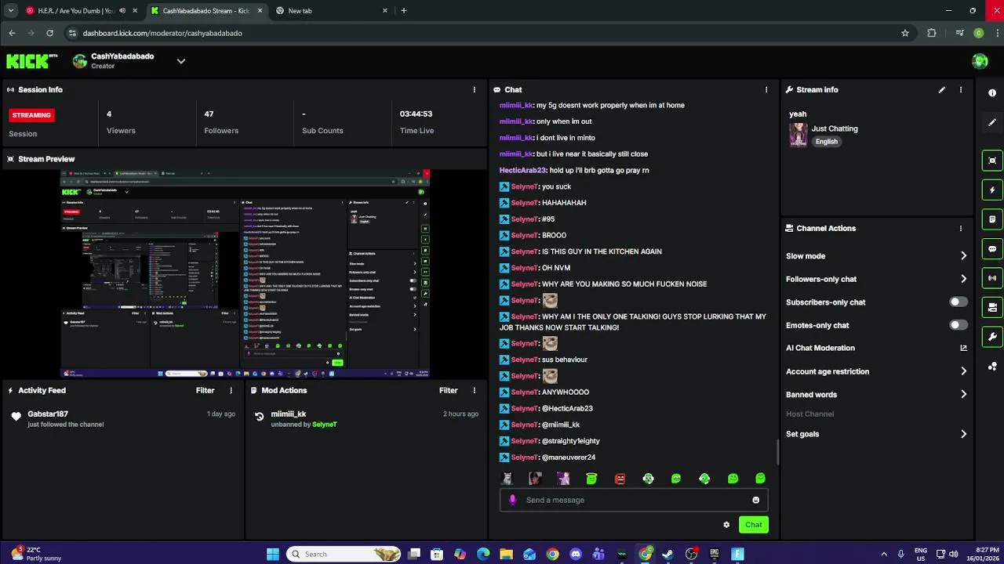1004x564 pixels.
Task: Click the English language tag
Action: [826, 142]
